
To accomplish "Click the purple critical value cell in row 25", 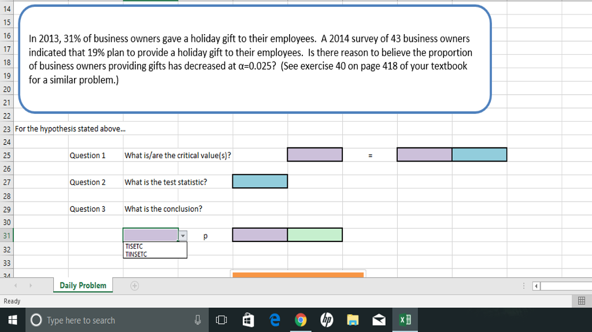I will (315, 155).
